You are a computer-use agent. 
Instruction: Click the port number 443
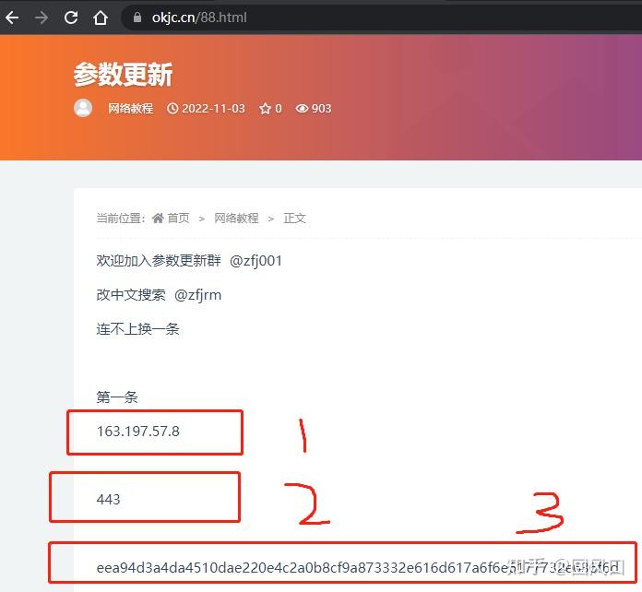coord(108,499)
